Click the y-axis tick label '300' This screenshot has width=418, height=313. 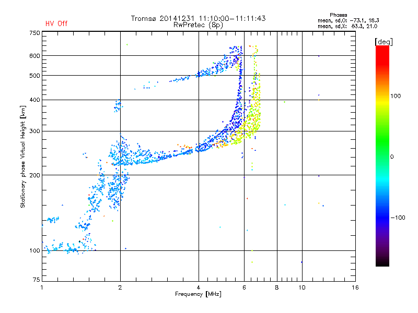pos(34,131)
